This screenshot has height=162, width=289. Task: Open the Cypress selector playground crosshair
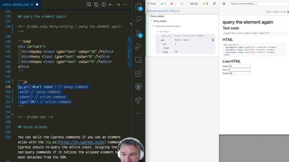click(224, 4)
